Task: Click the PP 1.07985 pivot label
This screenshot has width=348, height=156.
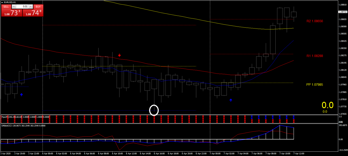Action: coord(315,85)
